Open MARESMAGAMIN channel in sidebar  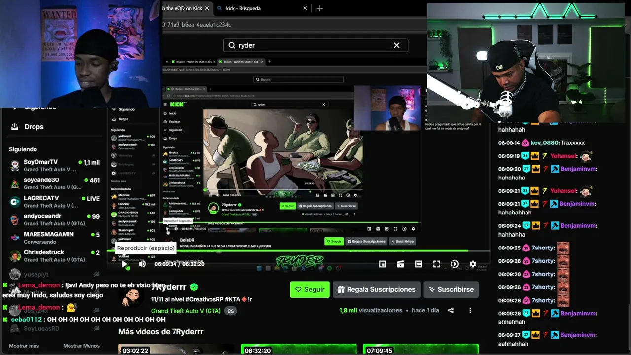click(54, 238)
